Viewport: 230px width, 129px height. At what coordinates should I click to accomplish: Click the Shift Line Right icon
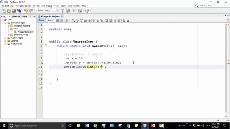tap(110, 20)
